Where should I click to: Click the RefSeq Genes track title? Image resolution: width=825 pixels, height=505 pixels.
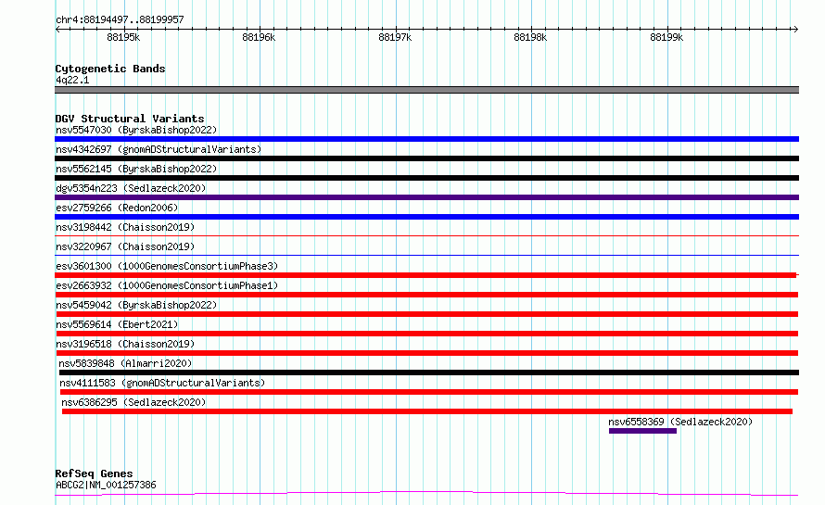tap(94, 473)
